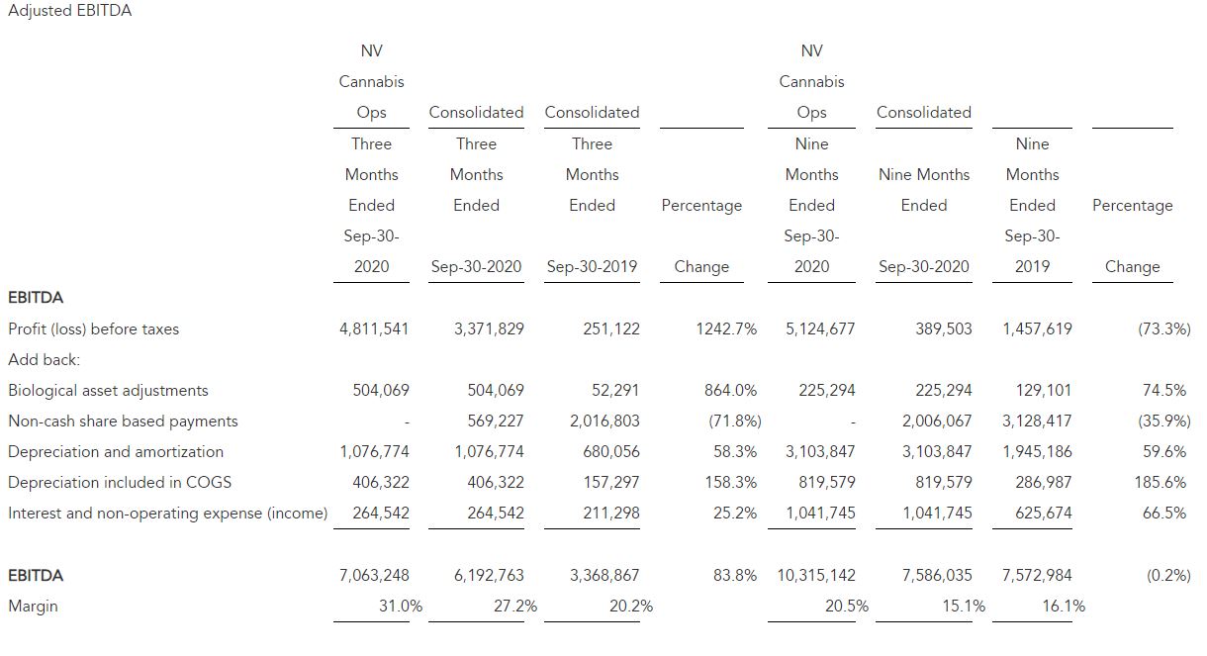
Task: Click Non-cash share based payments label
Action: (x=123, y=422)
